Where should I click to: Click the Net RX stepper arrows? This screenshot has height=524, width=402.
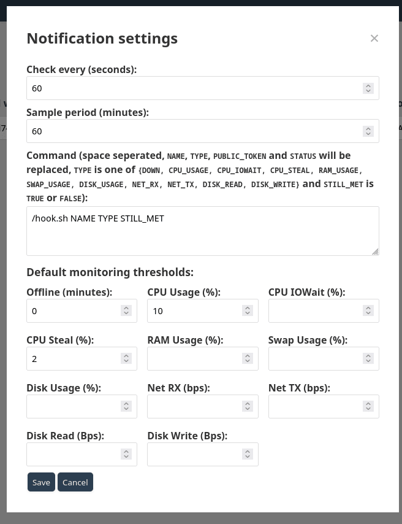point(248,406)
